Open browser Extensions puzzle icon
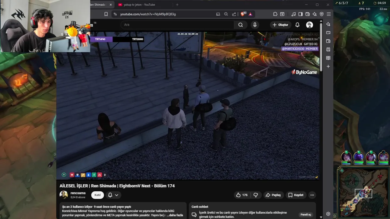 tap(275, 14)
